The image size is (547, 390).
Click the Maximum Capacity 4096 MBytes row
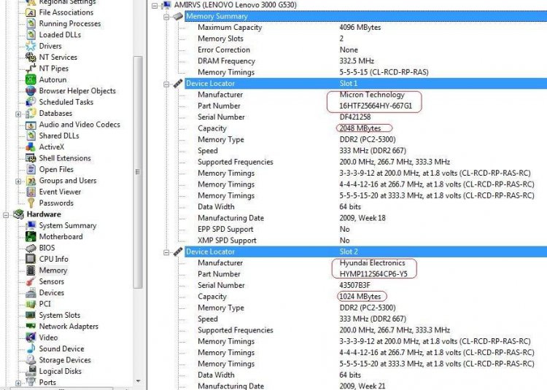click(365, 28)
